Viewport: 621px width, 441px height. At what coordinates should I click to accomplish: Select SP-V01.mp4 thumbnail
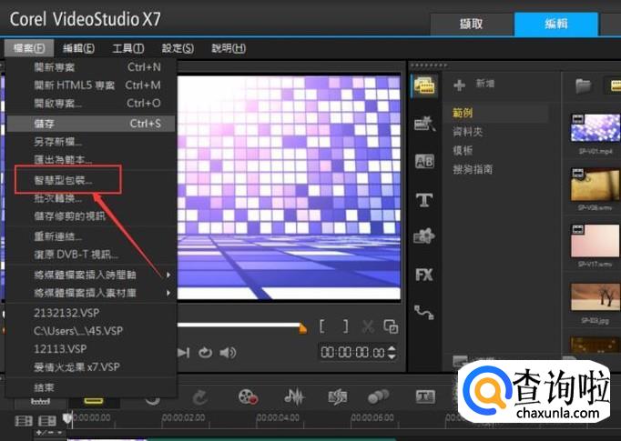[596, 128]
